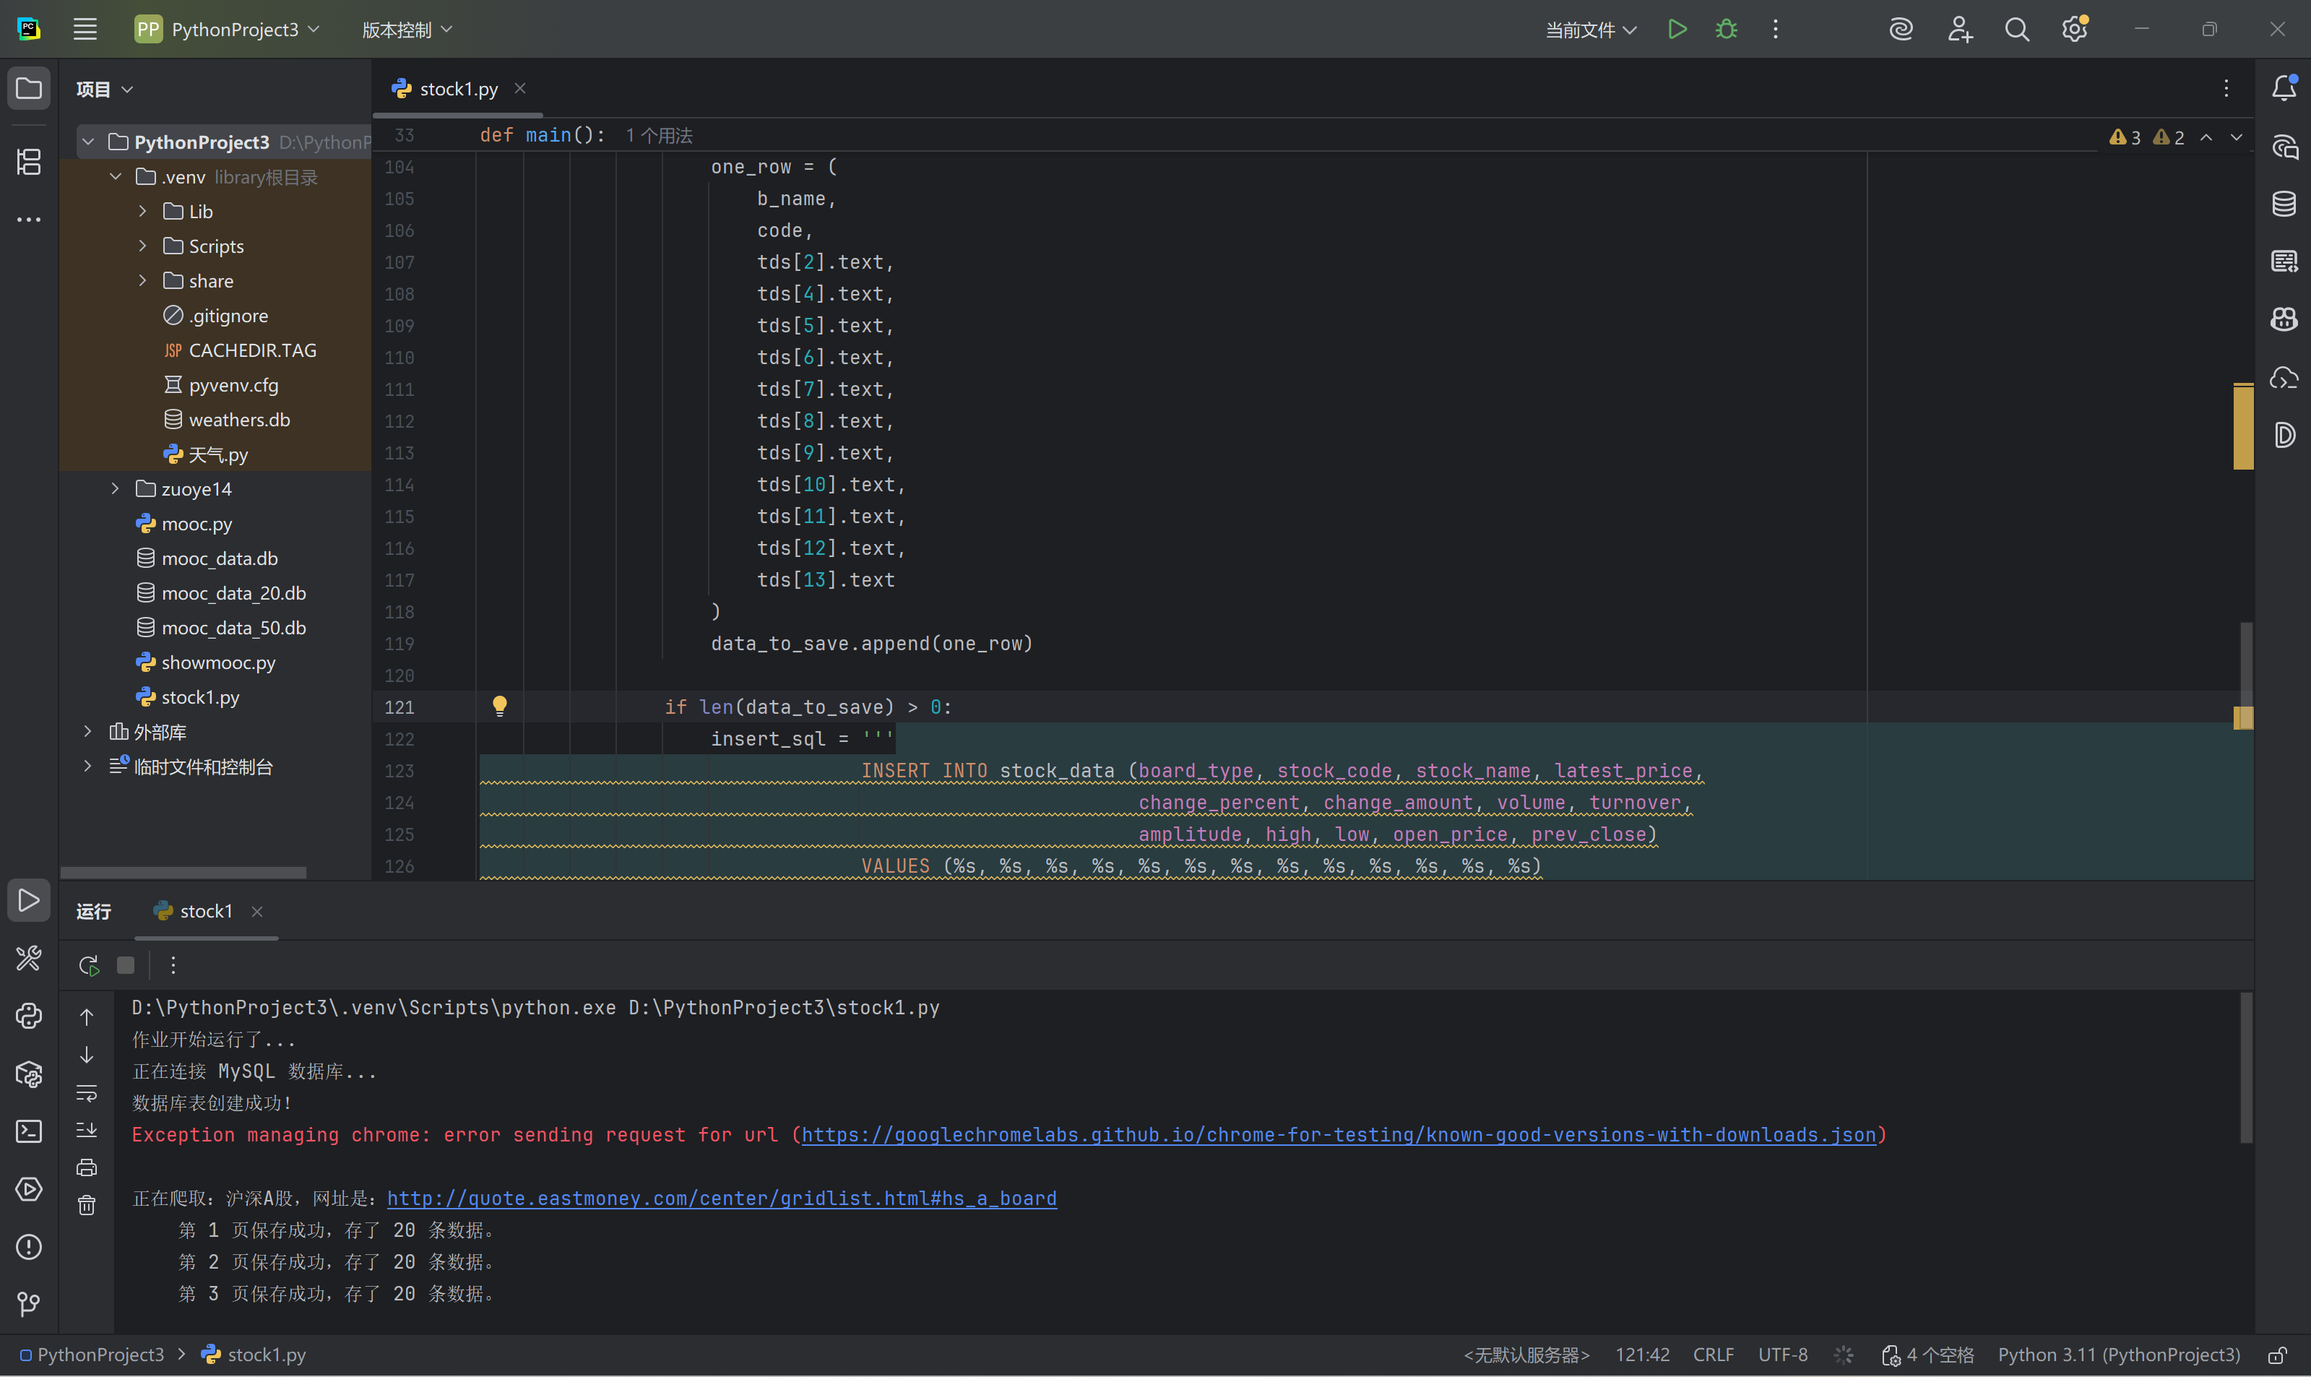Open the Python Console tool window
The width and height of the screenshot is (2311, 1377).
pos(29,1016)
